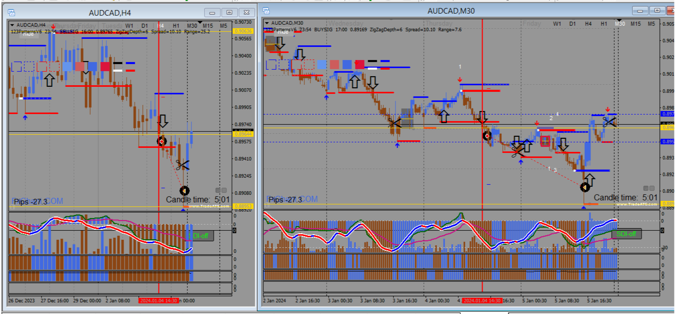Click red 2024.01.04 14:30 date label, M30

482,300
